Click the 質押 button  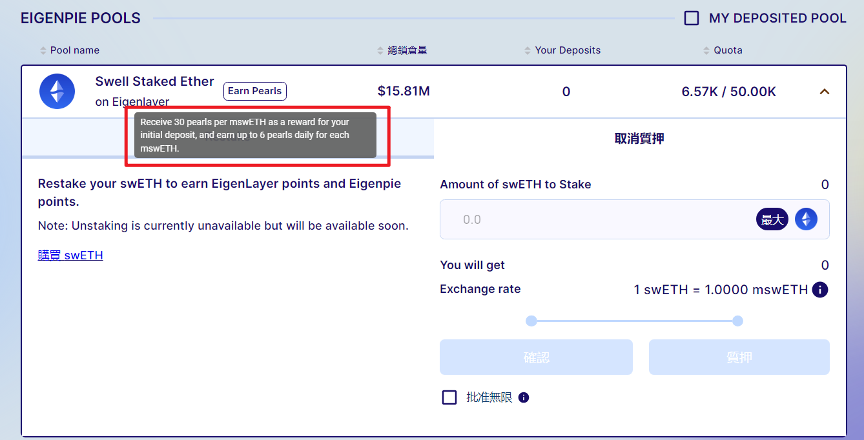pyautogui.click(x=739, y=357)
